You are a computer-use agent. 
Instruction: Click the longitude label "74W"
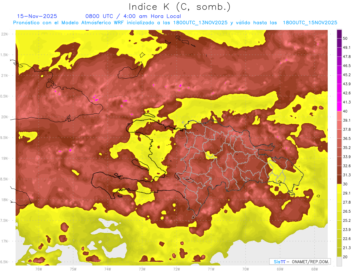108,269
